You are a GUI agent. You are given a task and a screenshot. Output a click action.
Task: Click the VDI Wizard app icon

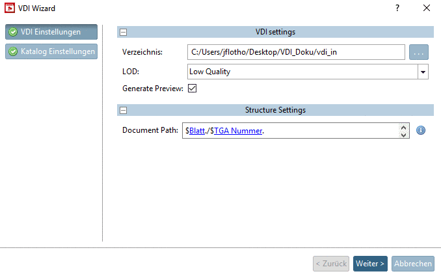coord(10,8)
